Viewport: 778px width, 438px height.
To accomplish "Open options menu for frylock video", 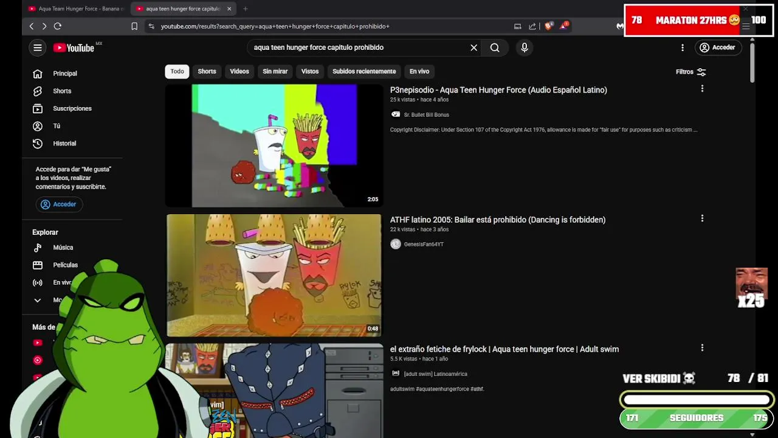I will pyautogui.click(x=702, y=348).
